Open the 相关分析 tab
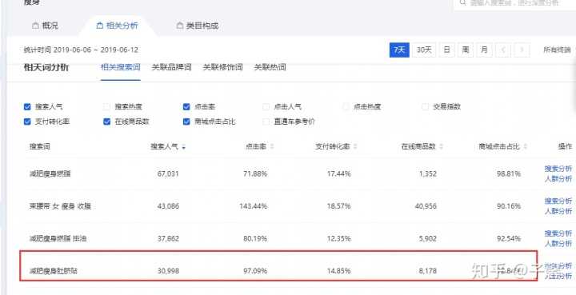Image resolution: width=576 pixels, height=295 pixels. [x=117, y=26]
